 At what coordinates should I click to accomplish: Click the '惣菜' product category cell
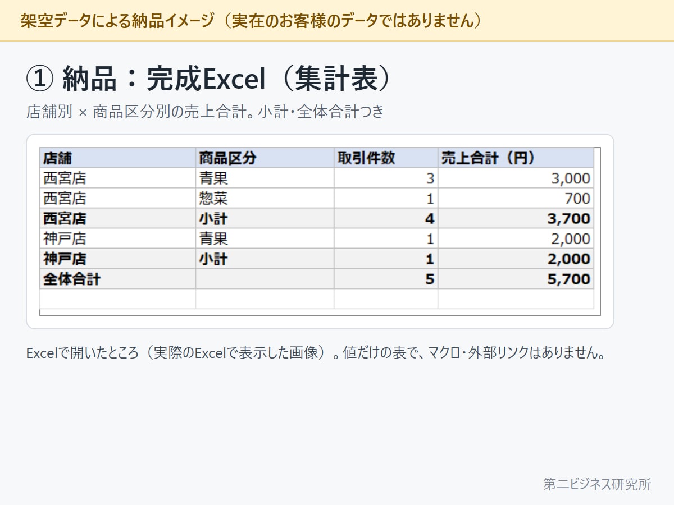(265, 198)
